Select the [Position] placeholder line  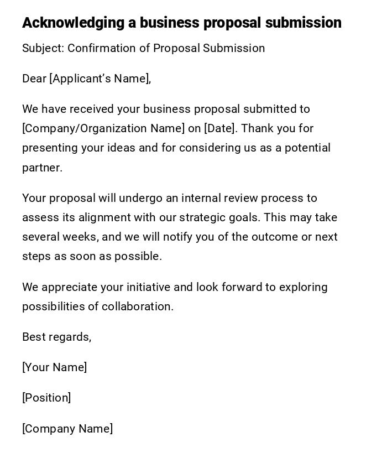click(46, 398)
